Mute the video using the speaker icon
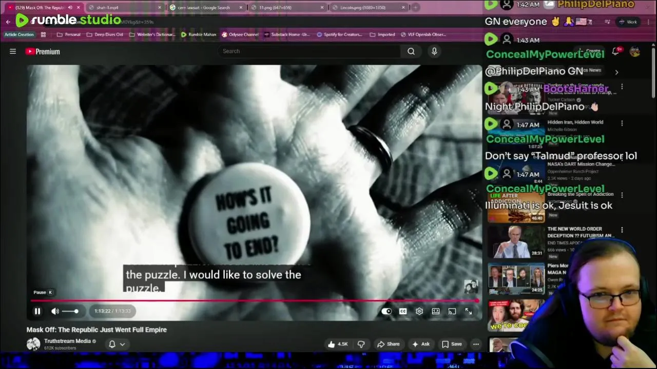This screenshot has height=369, width=657. pos(55,311)
